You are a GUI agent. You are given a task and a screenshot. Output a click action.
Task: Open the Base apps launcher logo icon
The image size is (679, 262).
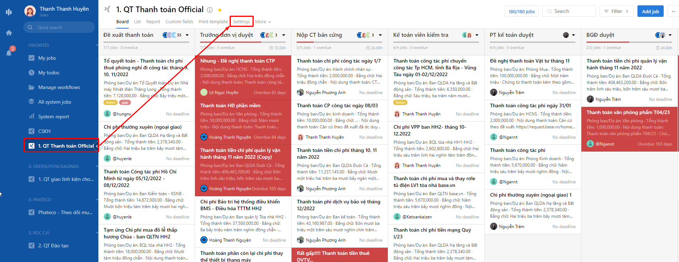pos(9,12)
